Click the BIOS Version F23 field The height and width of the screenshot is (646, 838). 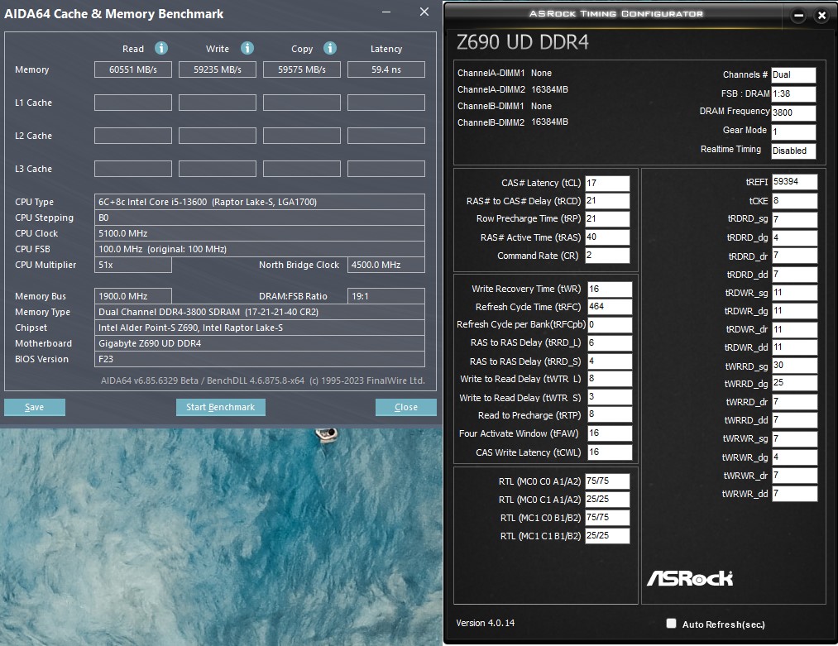[x=260, y=359]
